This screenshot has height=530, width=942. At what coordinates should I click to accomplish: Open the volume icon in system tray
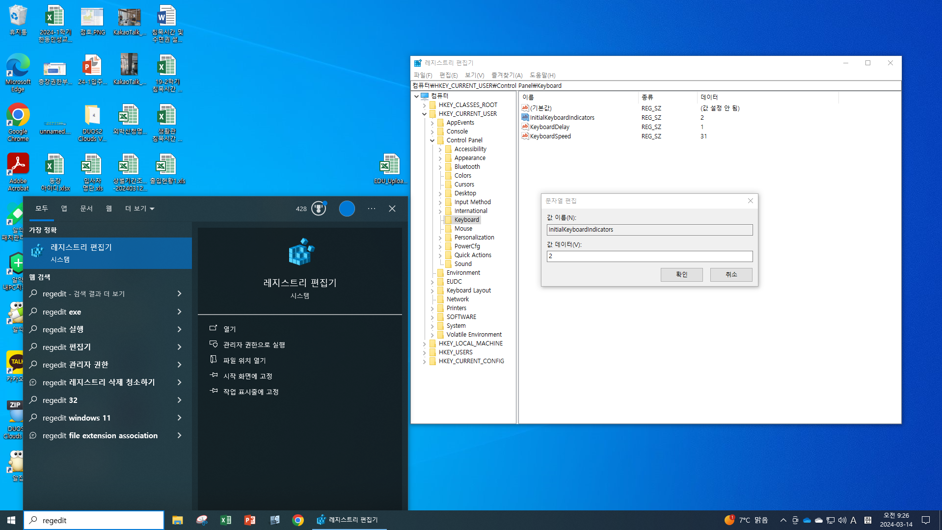[x=842, y=520]
